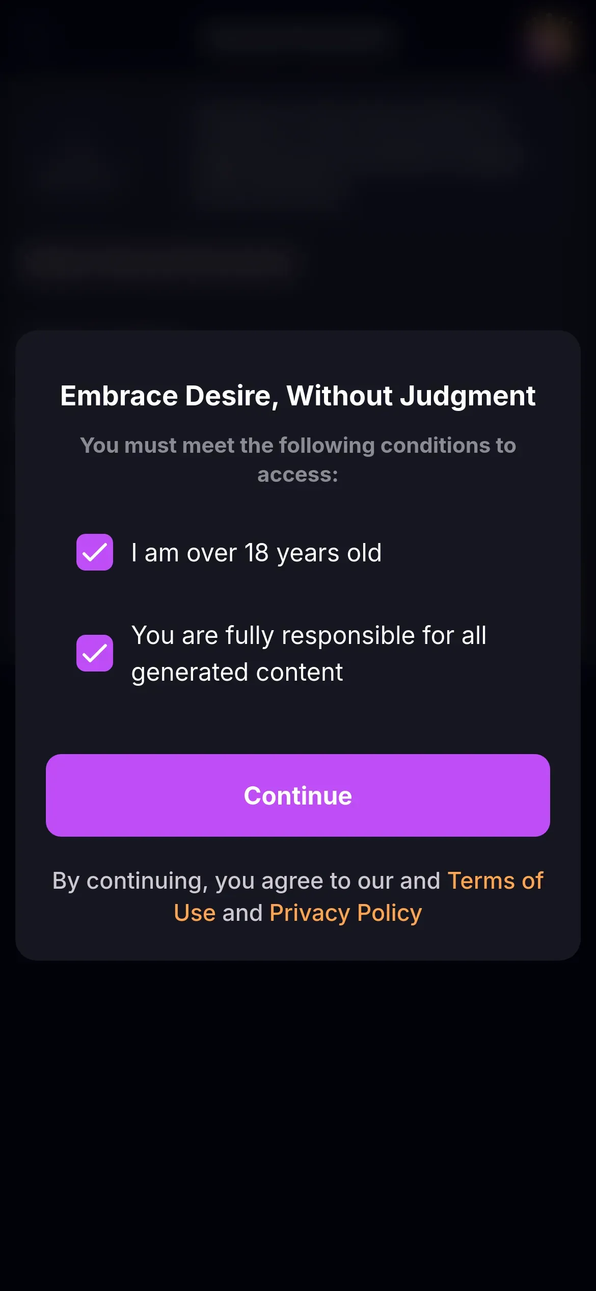Click the "Embrace Desire, Without Judgment" heading

(x=298, y=396)
